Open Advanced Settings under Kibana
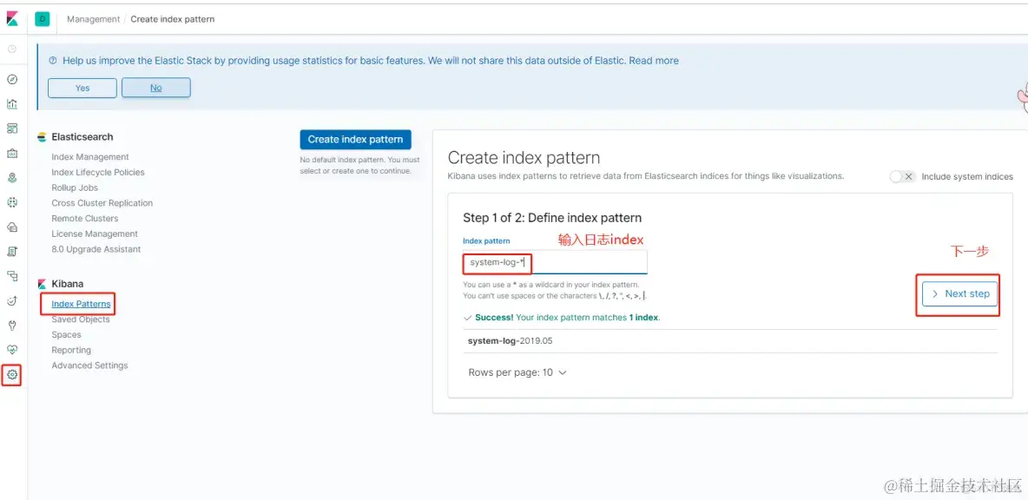This screenshot has width=1028, height=500. 89,365
